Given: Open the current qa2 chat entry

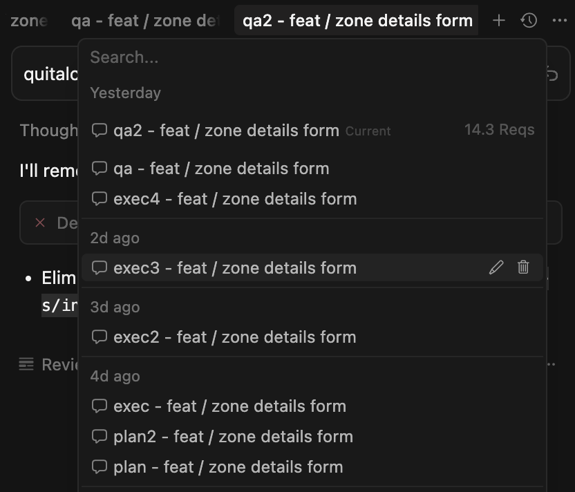Looking at the screenshot, I should coord(226,130).
